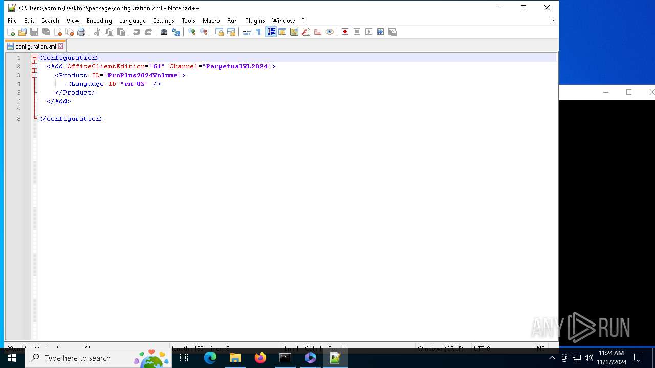Open the Run menu
The height and width of the screenshot is (368, 655).
pos(233,21)
